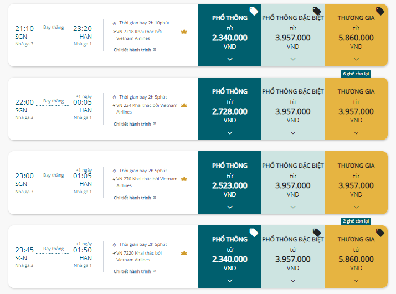396x294 pixels.
Task: Expand the 5.860.000 Thương Gia fare for the 23:45 flight
Action: point(356,281)
